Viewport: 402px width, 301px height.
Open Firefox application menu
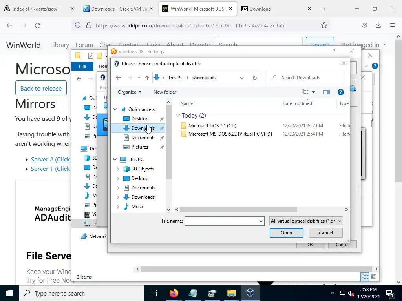tap(392, 25)
